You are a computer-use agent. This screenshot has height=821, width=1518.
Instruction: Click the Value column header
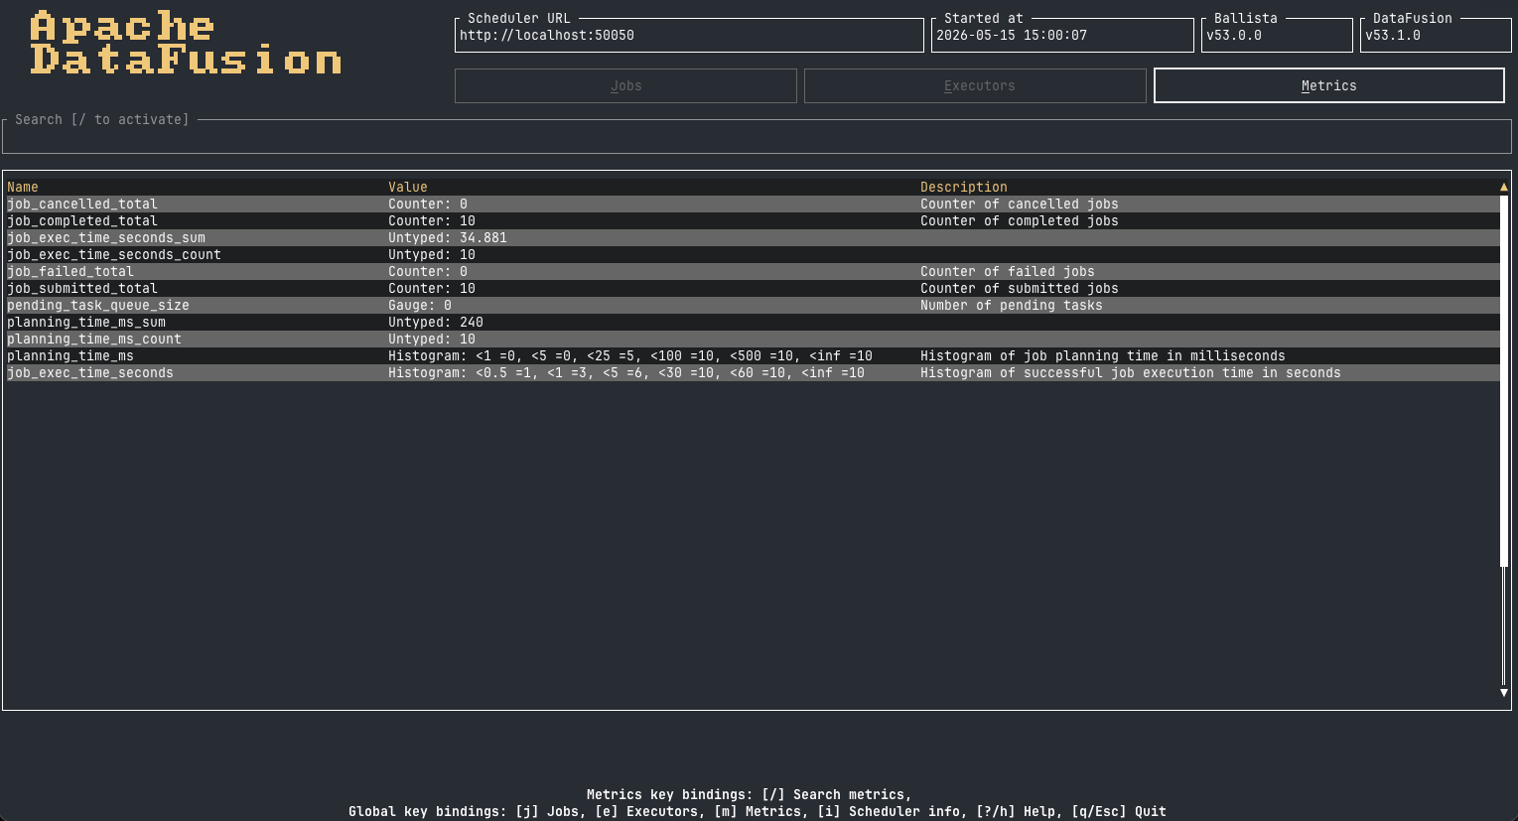point(408,187)
